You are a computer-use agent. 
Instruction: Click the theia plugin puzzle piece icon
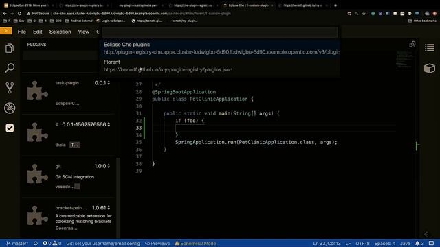37,132
